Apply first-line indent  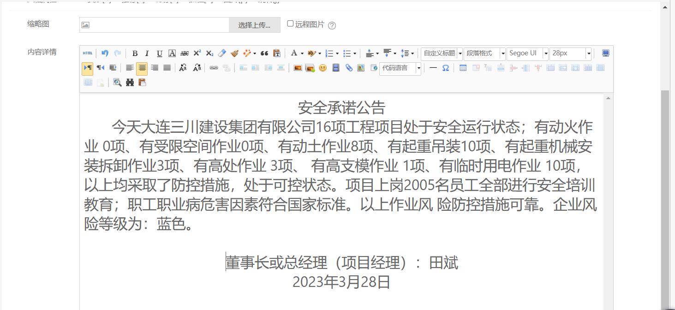tap(113, 68)
